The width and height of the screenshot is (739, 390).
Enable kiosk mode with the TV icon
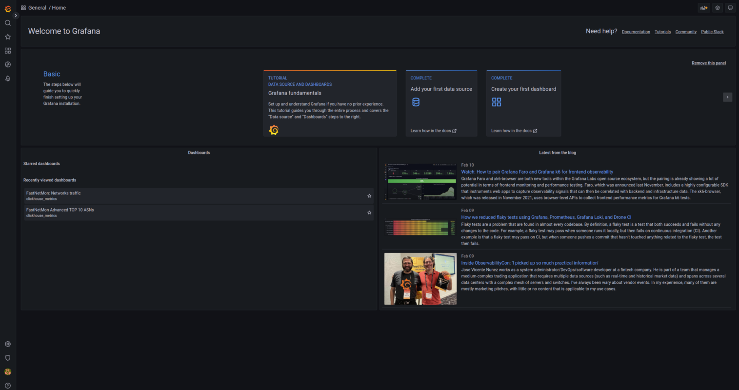730,7
